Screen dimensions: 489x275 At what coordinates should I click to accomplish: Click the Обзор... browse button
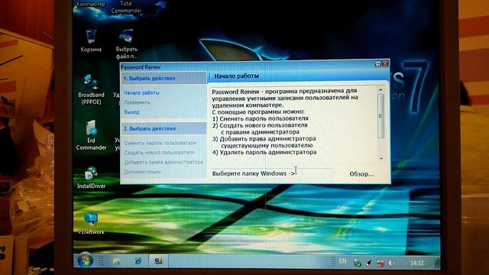pos(361,174)
